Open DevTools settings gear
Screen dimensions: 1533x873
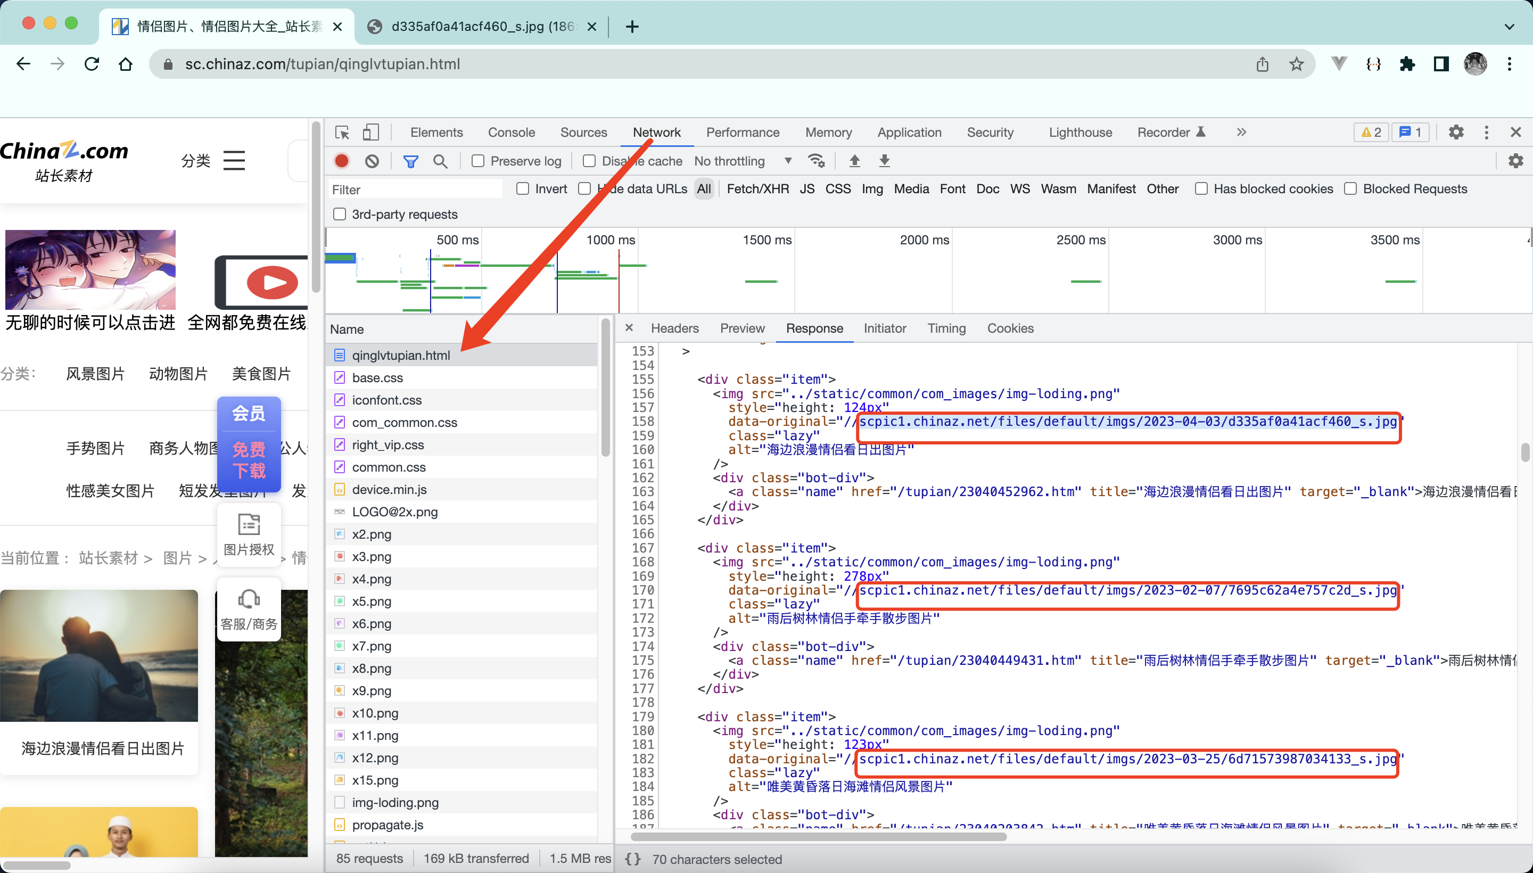click(1456, 133)
